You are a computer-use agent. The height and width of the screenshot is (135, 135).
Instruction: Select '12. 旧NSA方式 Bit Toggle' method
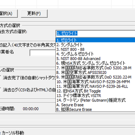[95, 91]
